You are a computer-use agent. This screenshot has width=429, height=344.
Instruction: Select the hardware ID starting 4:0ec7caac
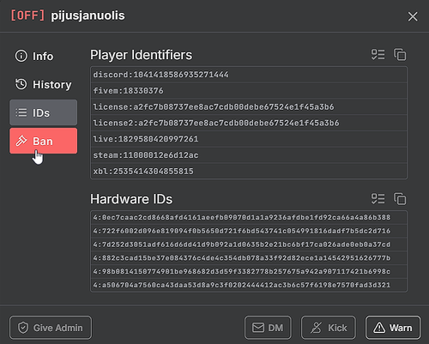(x=249, y=217)
